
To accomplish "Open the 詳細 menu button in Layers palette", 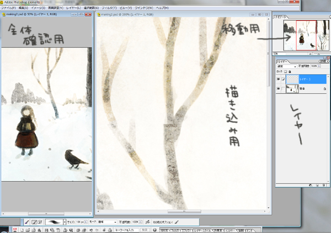I will point(324,61).
